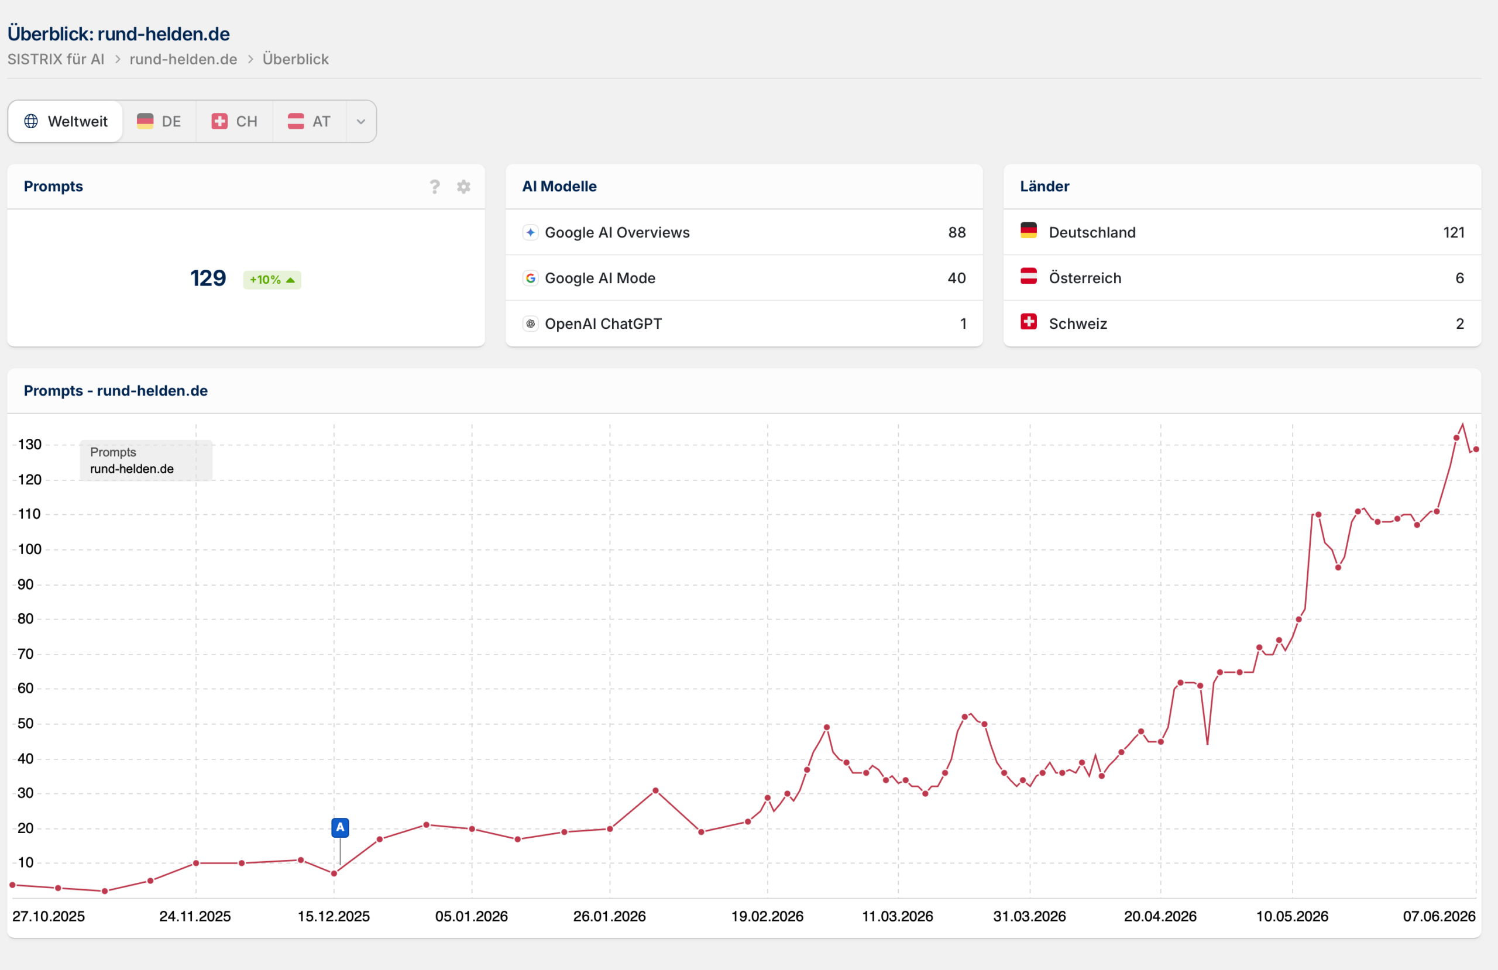The height and width of the screenshot is (970, 1498).
Task: Click the green up-arrow in +10% badge
Action: coord(290,280)
